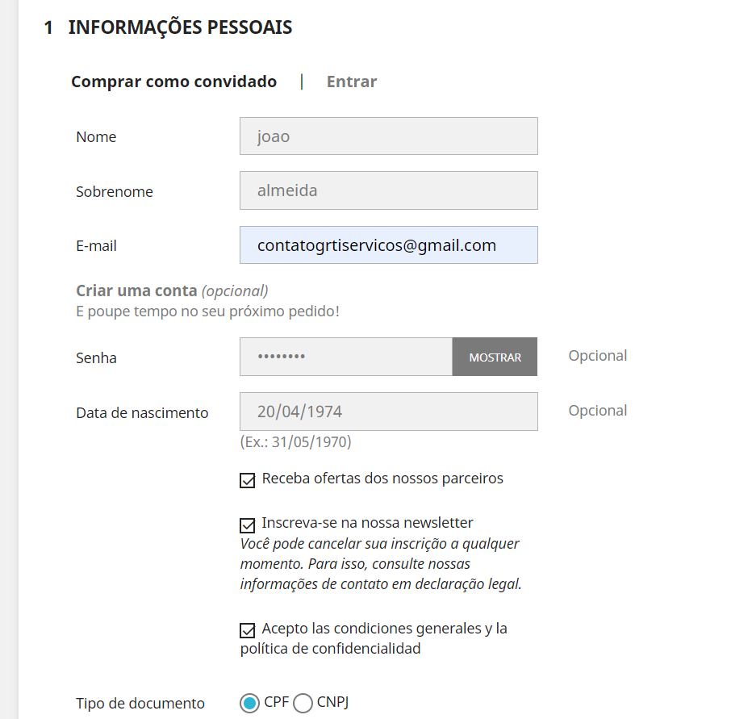The image size is (752, 719).
Task: Focus the E-mail input field
Action: click(x=388, y=245)
